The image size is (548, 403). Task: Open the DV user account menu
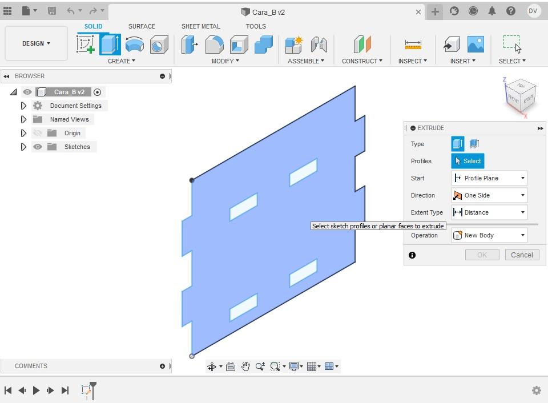tap(533, 11)
